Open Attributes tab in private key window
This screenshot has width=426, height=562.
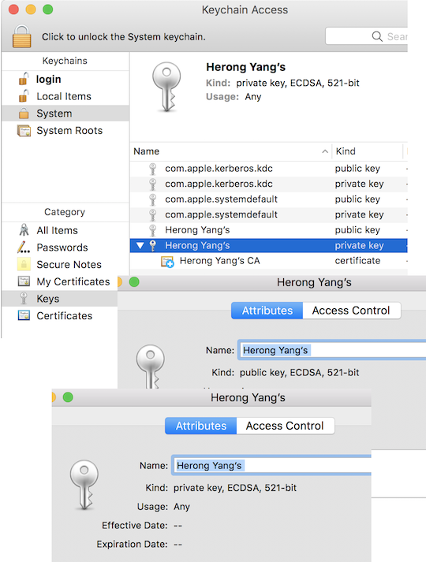pyautogui.click(x=201, y=426)
